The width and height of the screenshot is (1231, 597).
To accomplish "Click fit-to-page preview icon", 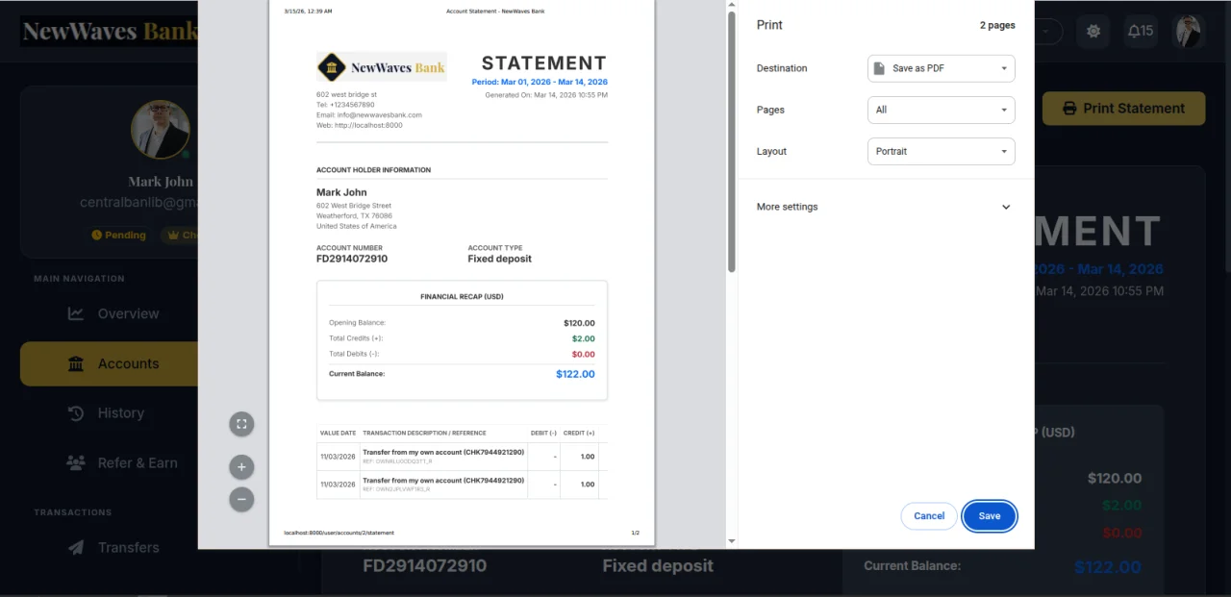I will (x=241, y=423).
